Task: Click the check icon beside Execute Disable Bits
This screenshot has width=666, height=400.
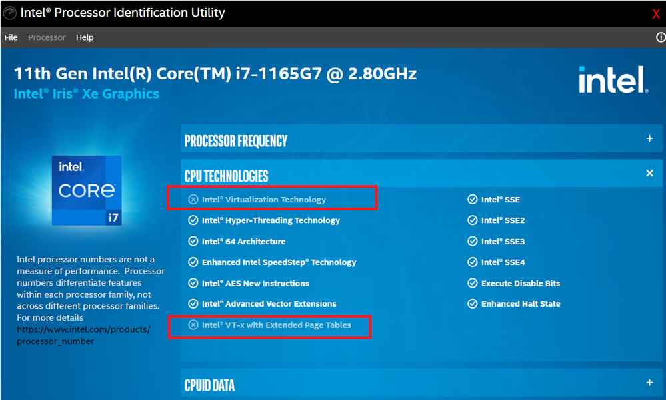Action: [x=472, y=283]
